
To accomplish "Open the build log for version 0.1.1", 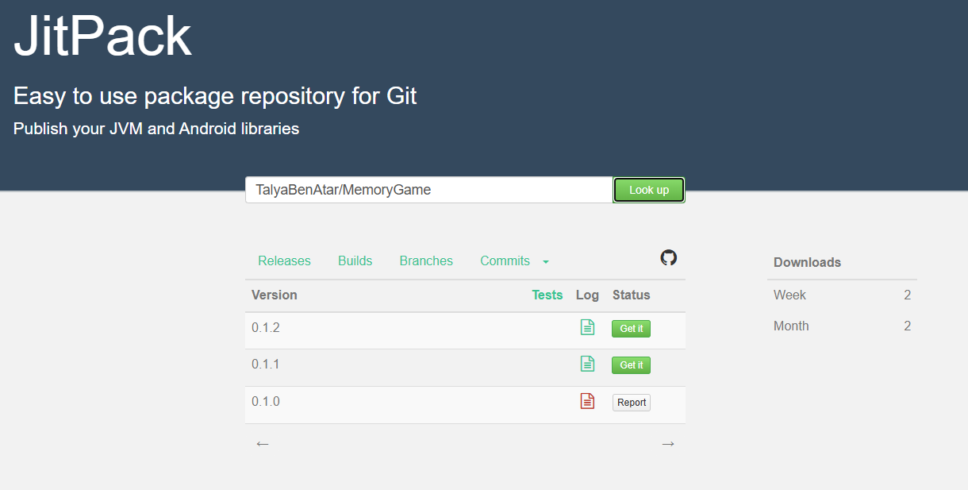I will point(587,364).
